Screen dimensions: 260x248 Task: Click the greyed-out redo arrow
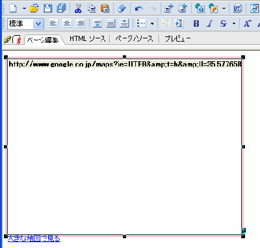point(152,8)
